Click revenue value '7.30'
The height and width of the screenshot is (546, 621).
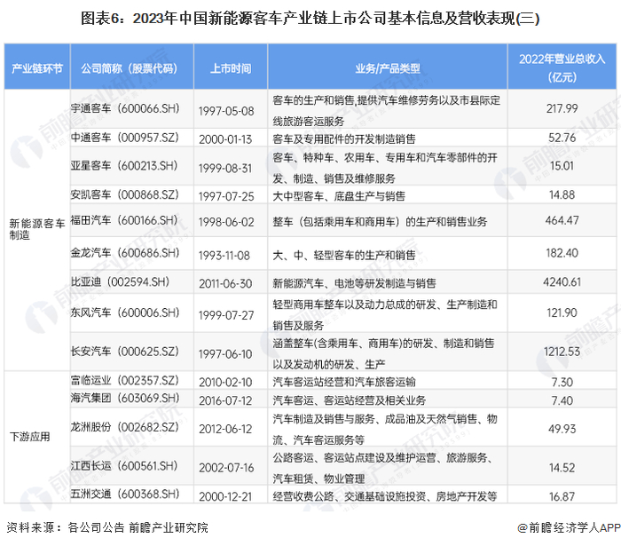coord(562,383)
